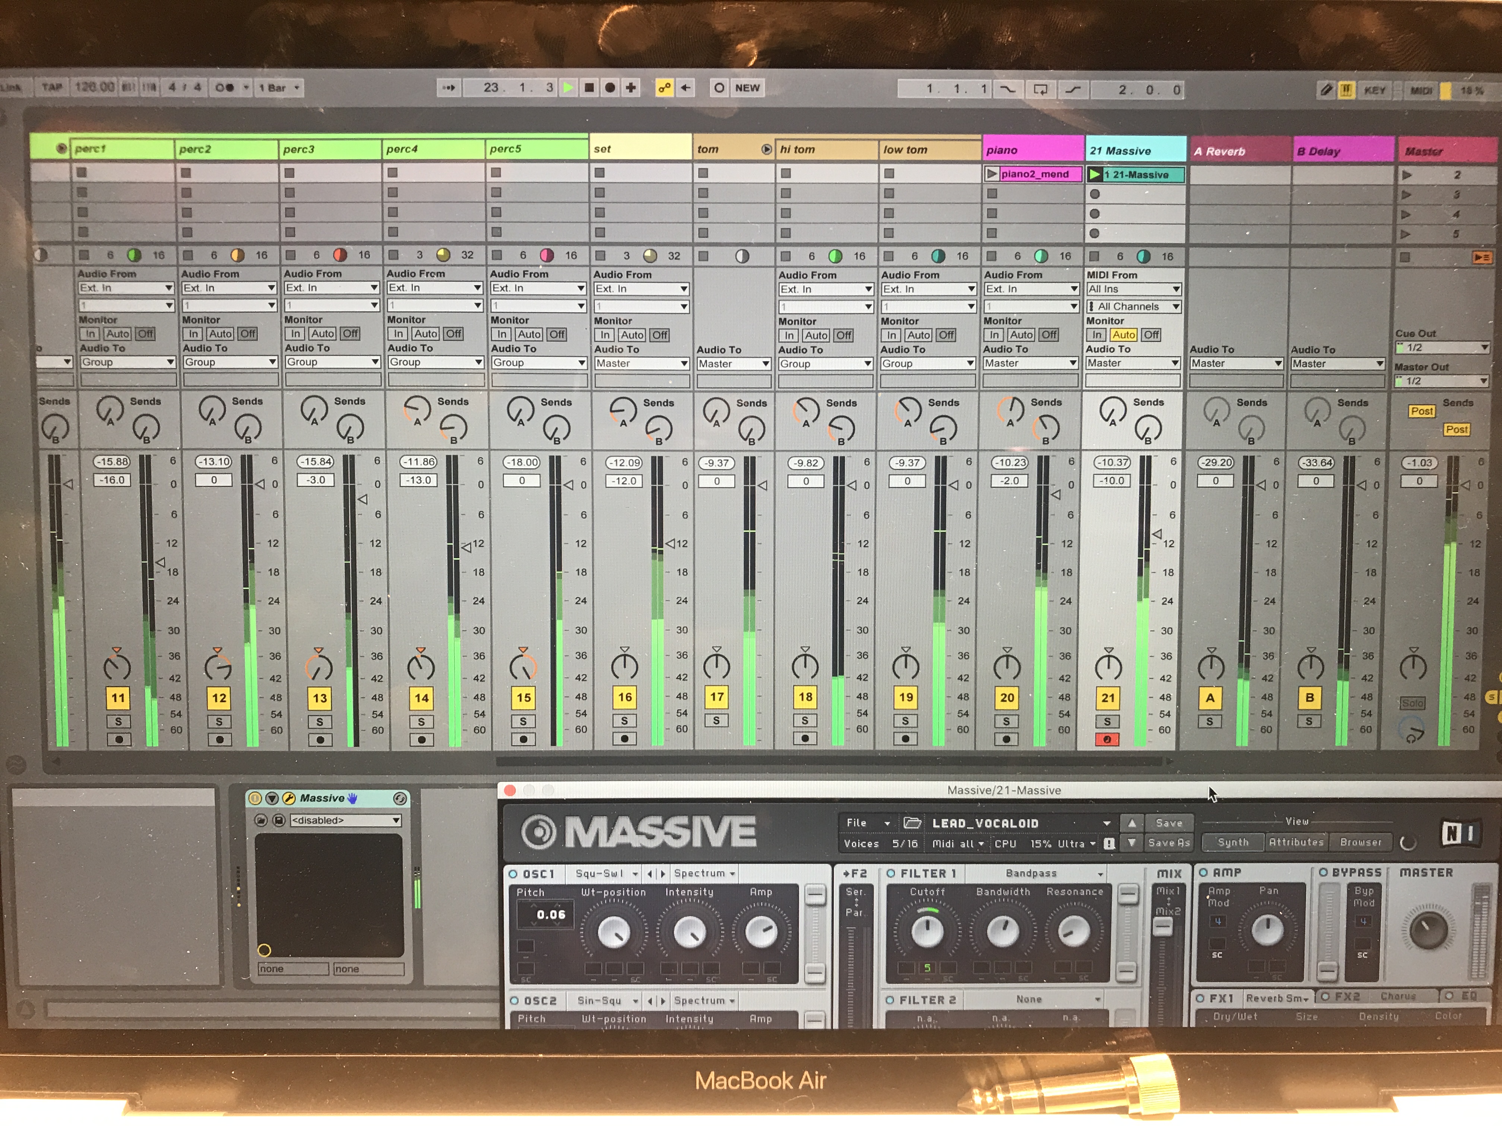
Task: Unfold the tom group track
Action: (x=766, y=149)
